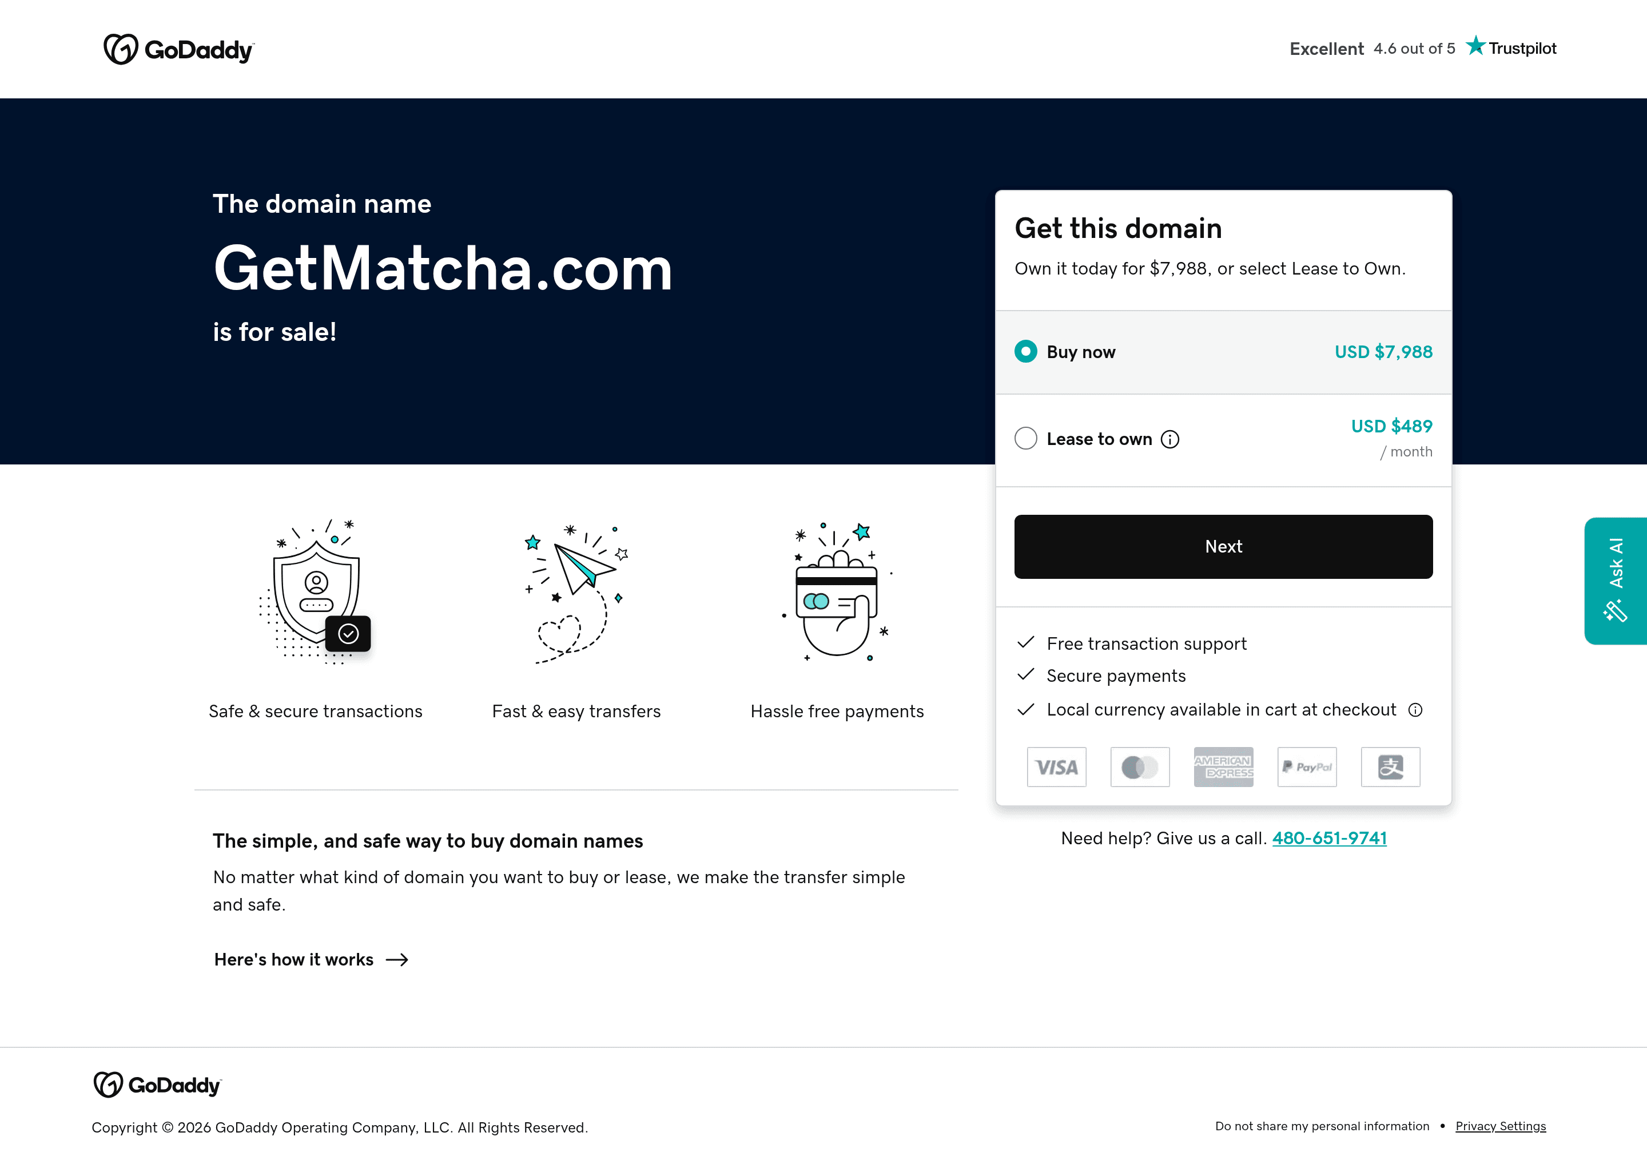Image resolution: width=1647 pixels, height=1168 pixels.
Task: Open Here's how it works
Action: pyautogui.click(x=293, y=959)
